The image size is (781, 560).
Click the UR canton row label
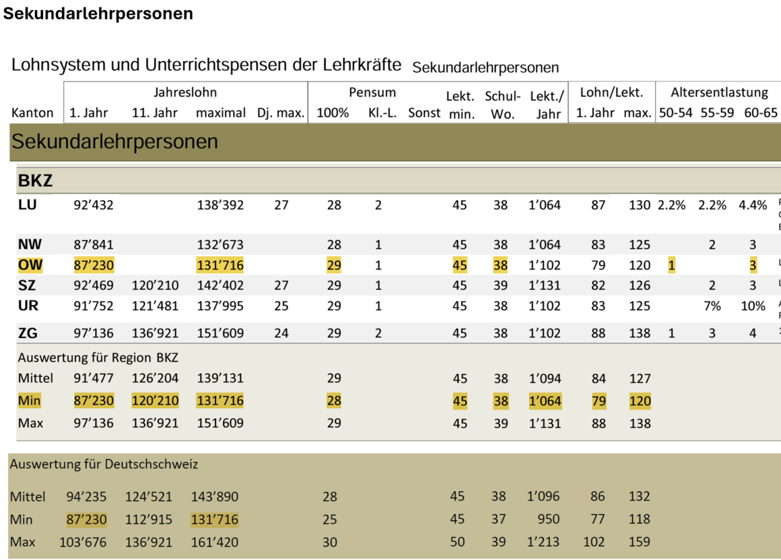[28, 306]
